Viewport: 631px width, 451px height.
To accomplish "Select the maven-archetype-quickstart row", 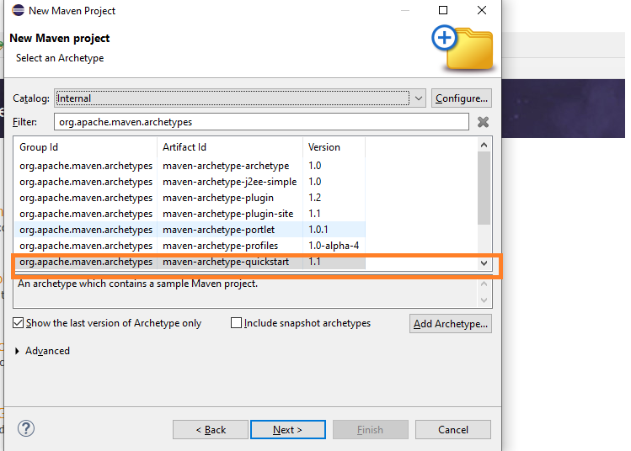I will [x=190, y=262].
